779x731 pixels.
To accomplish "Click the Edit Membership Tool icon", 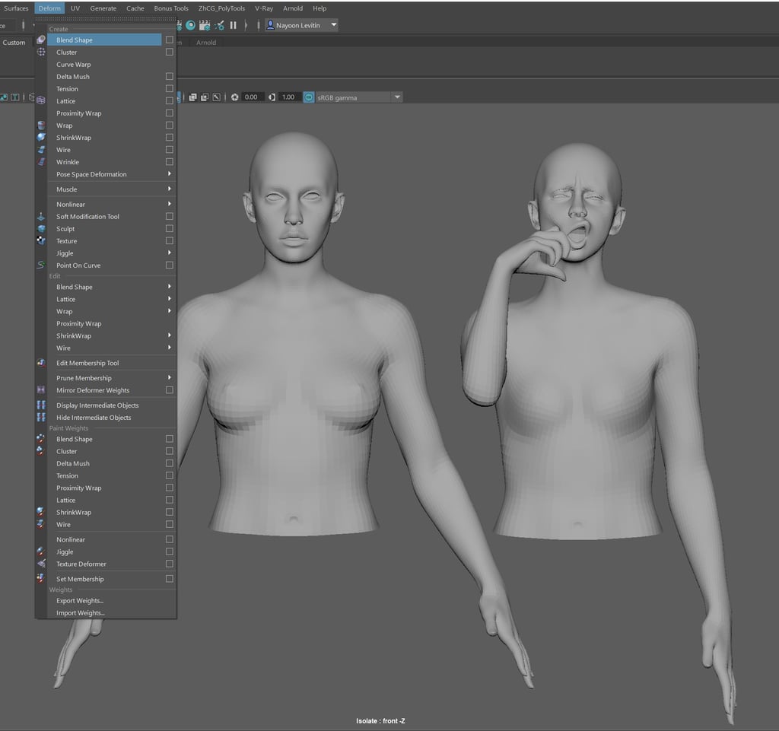I will coord(41,364).
